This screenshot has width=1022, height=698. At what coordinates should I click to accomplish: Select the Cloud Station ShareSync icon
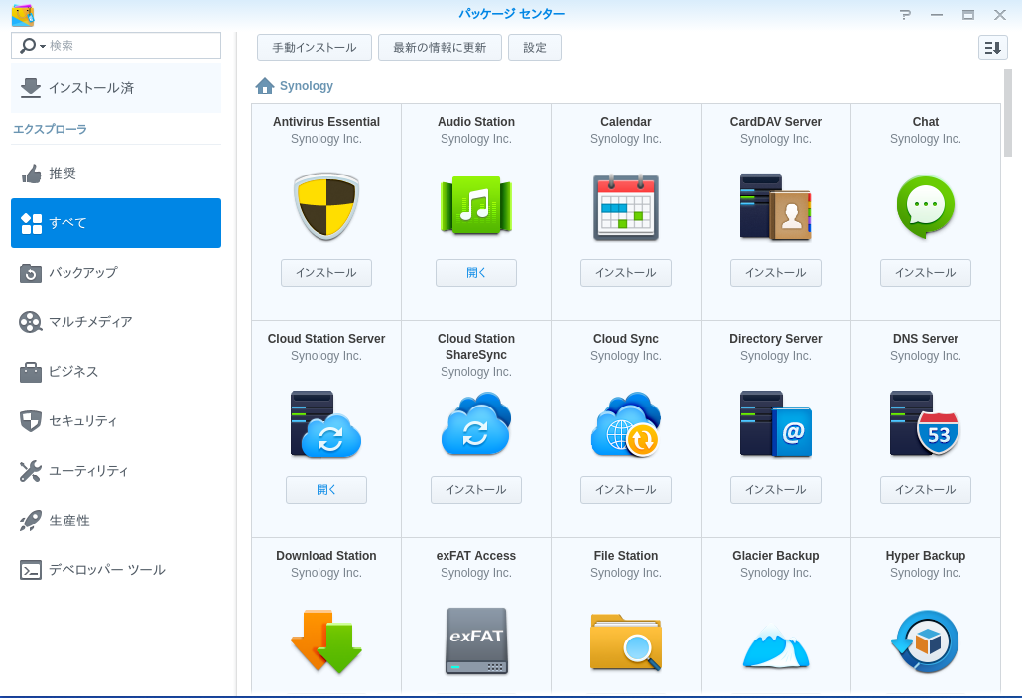click(x=476, y=424)
